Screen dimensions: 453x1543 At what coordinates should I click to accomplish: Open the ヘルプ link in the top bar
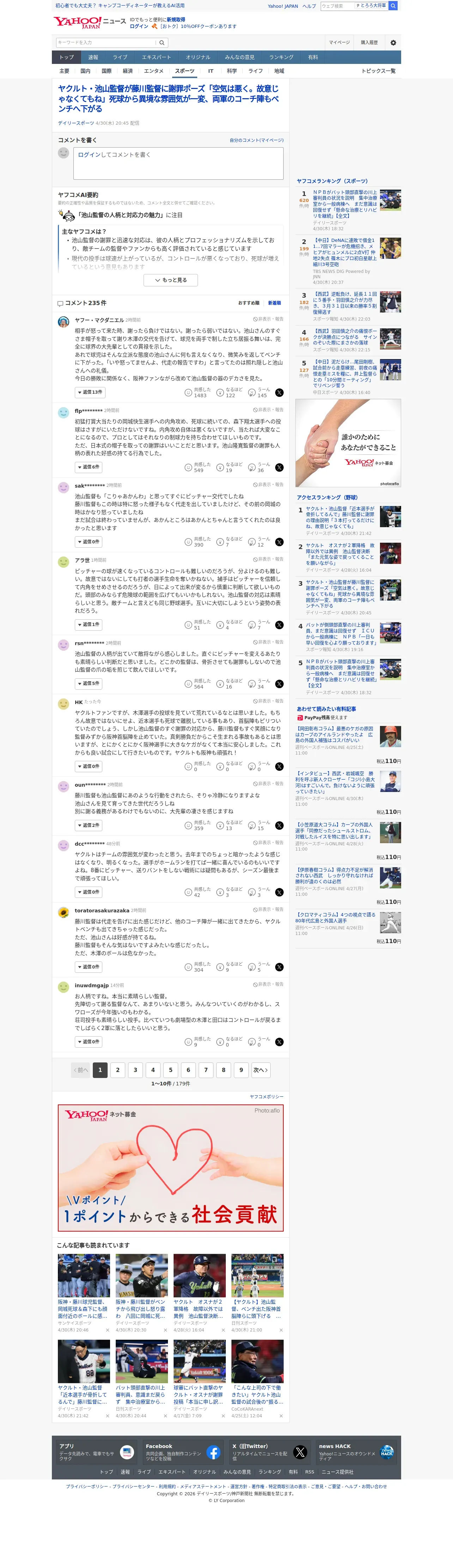tap(309, 6)
